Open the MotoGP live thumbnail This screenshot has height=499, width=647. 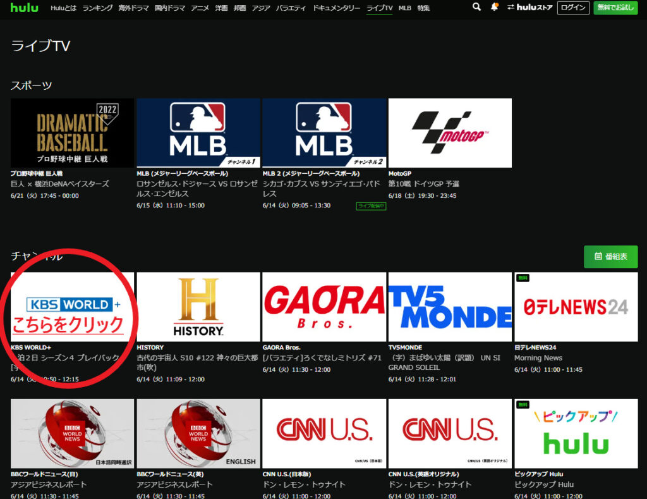point(450,133)
